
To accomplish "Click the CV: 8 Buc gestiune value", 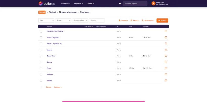I will 147,38.
